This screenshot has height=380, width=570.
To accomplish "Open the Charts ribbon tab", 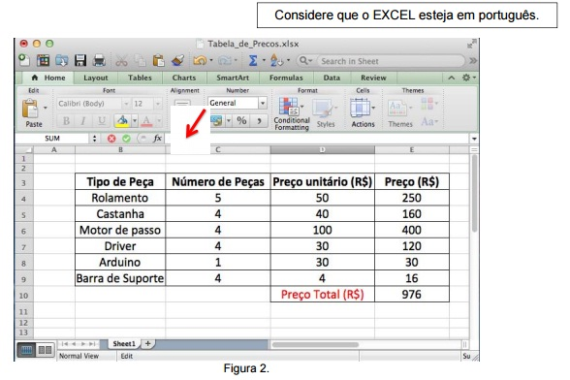I will 184,78.
